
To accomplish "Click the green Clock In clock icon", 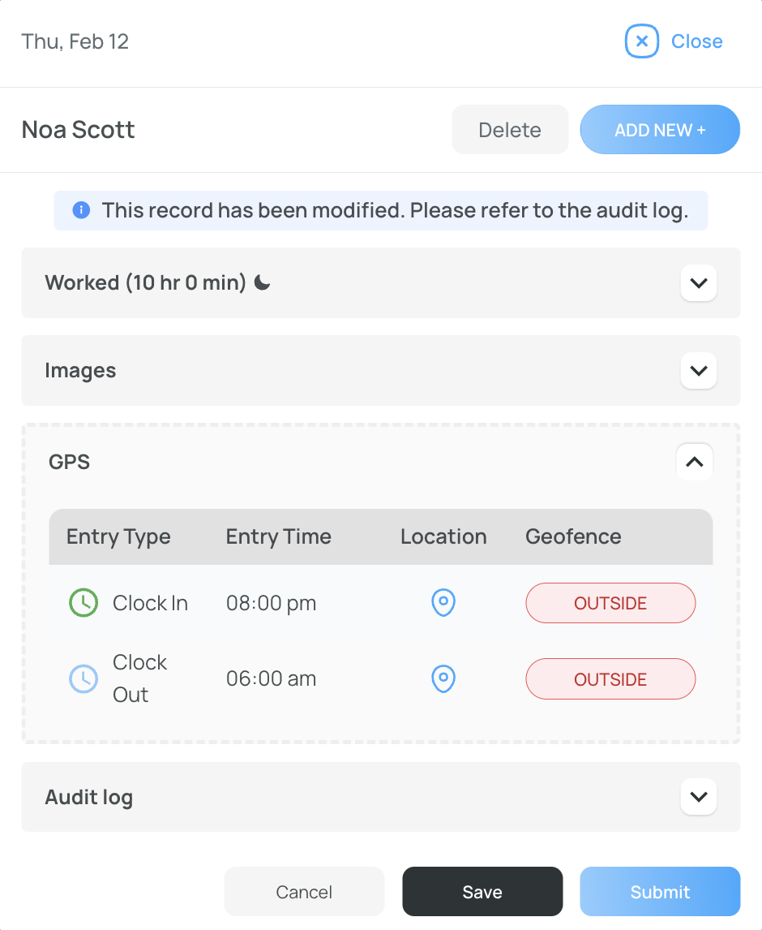I will point(83,603).
